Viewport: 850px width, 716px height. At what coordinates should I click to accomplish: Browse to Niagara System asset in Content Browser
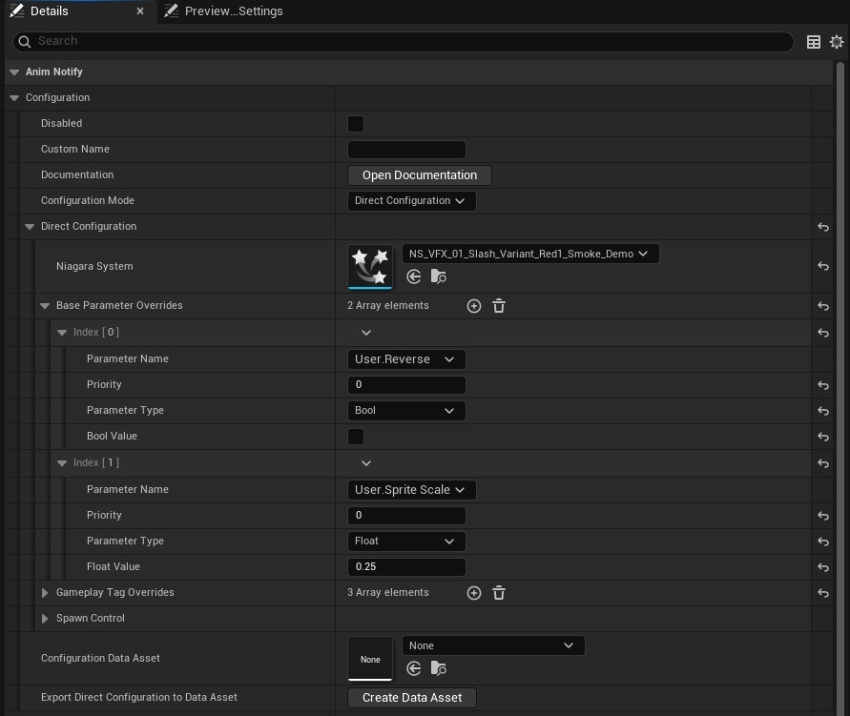[x=438, y=276]
